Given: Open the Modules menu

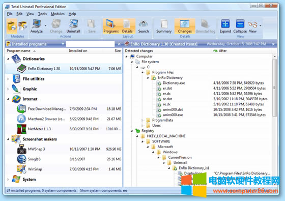Looking at the screenshot, I should (x=58, y=14).
